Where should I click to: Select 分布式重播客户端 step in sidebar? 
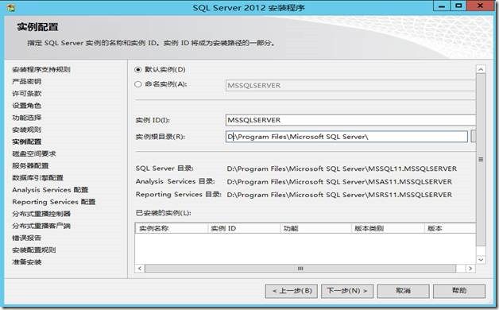coord(41,226)
